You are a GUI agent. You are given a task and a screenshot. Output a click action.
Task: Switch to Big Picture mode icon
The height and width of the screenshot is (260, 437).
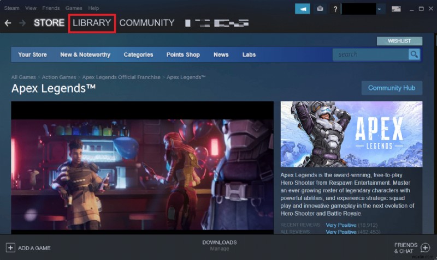point(396,9)
